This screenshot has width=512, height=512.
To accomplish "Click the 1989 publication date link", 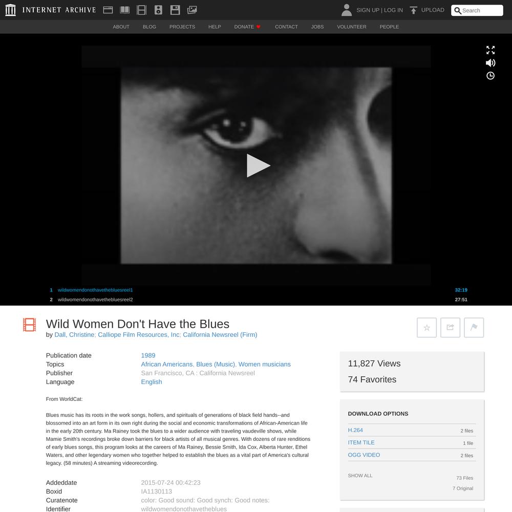I will 148,356.
